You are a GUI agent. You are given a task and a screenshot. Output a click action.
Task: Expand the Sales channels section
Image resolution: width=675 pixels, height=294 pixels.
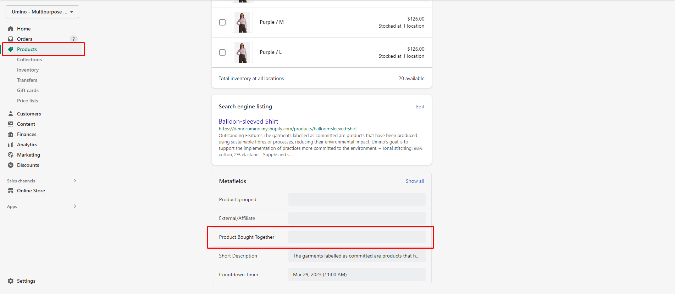click(75, 181)
